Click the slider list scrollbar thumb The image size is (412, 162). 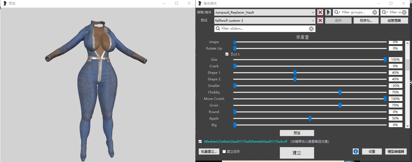tap(407, 65)
